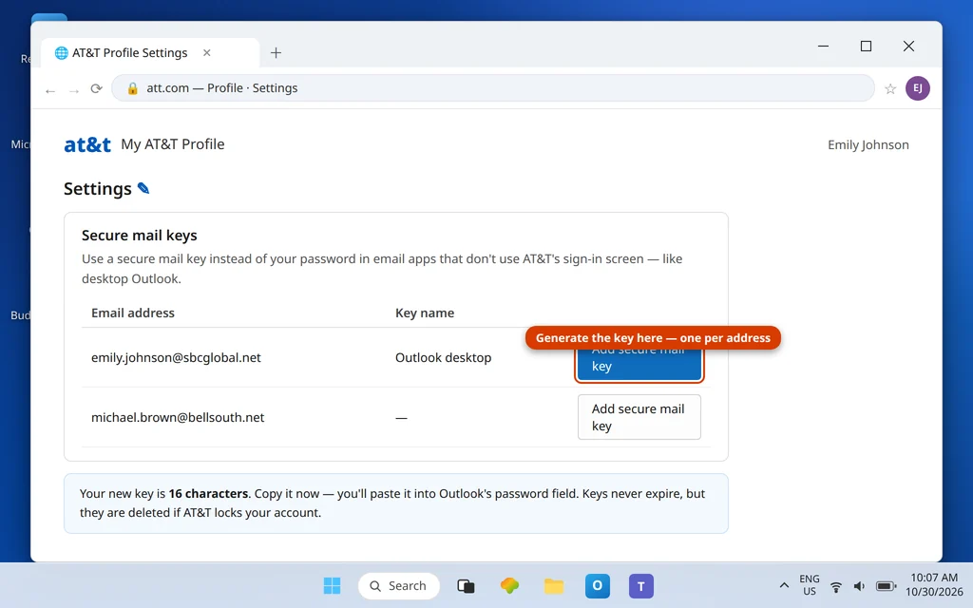Open Task View from the taskbar

pos(466,585)
